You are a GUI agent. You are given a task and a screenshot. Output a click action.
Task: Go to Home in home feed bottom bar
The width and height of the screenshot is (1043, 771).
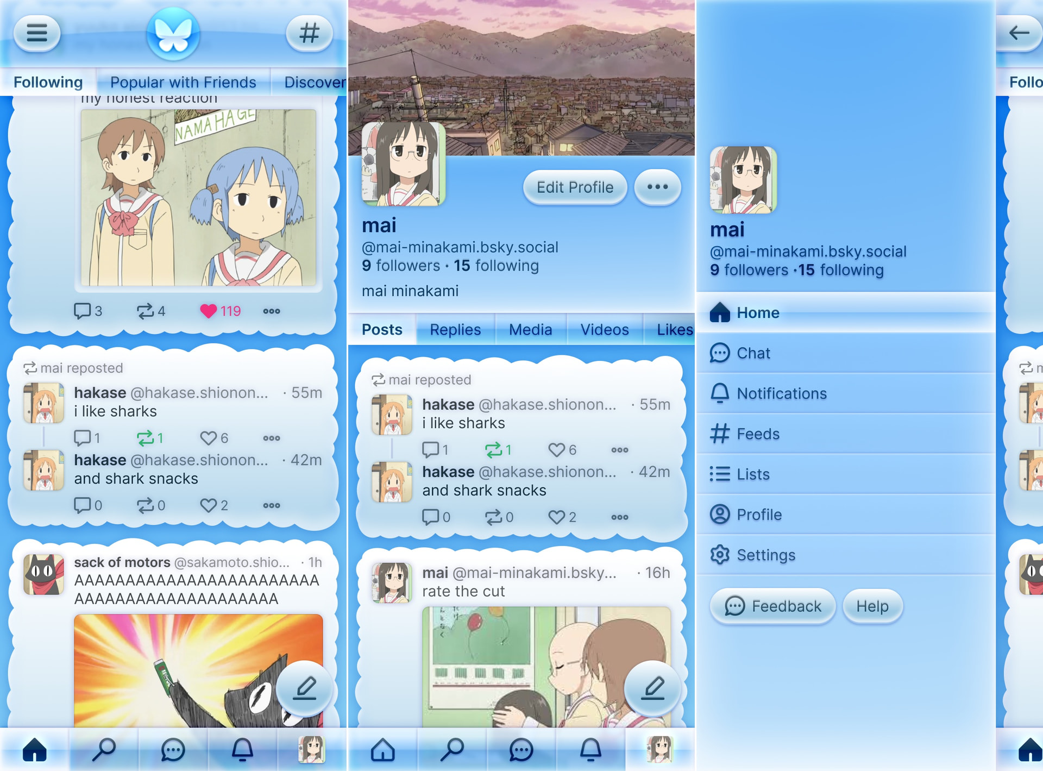[35, 750]
